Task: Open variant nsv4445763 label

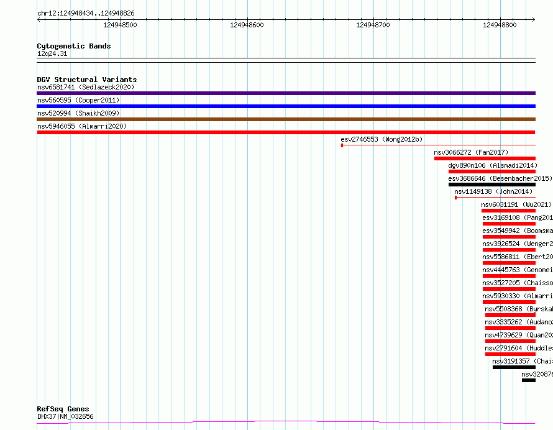Action: click(518, 270)
